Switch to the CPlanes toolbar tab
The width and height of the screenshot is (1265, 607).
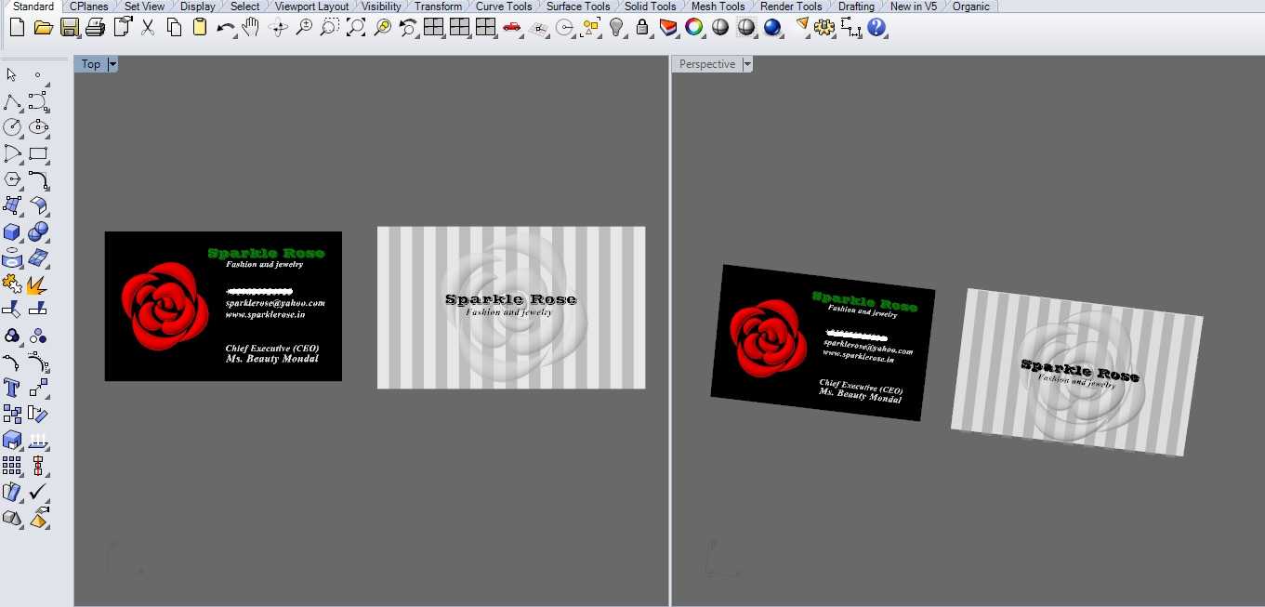pyautogui.click(x=89, y=7)
